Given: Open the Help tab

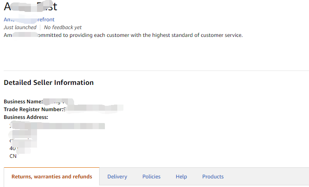Looking at the screenshot, I should pos(181,177).
